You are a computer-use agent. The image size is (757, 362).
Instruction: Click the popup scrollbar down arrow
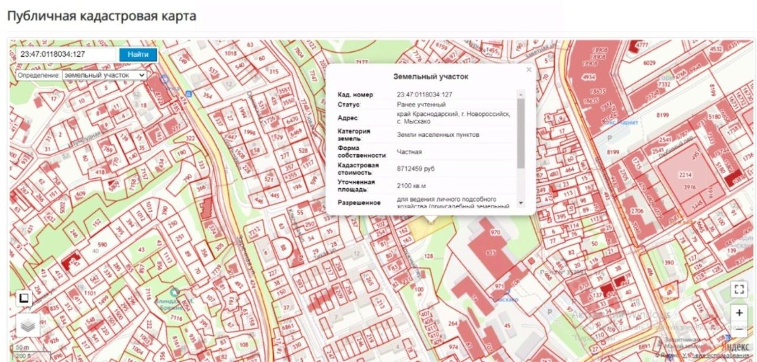pos(520,203)
